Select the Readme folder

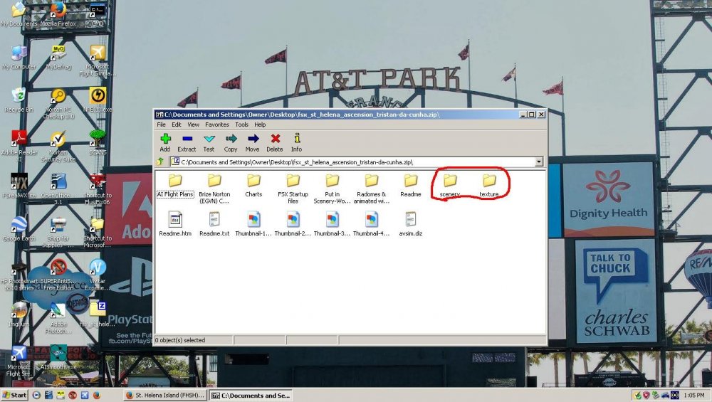pyautogui.click(x=411, y=186)
